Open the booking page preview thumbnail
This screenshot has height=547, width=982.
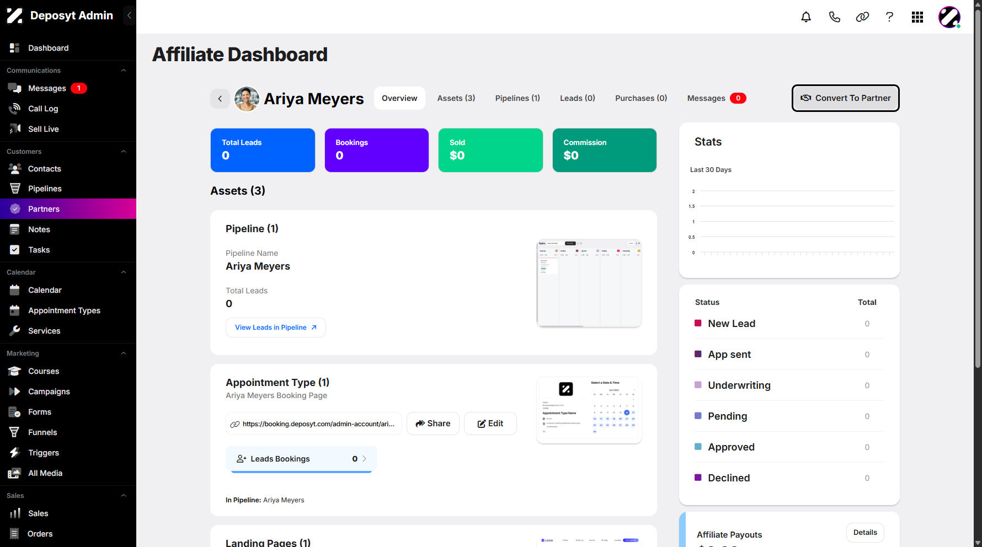pyautogui.click(x=589, y=410)
